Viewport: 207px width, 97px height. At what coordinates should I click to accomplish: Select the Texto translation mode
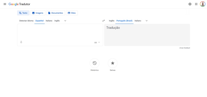pyautogui.click(x=23, y=13)
